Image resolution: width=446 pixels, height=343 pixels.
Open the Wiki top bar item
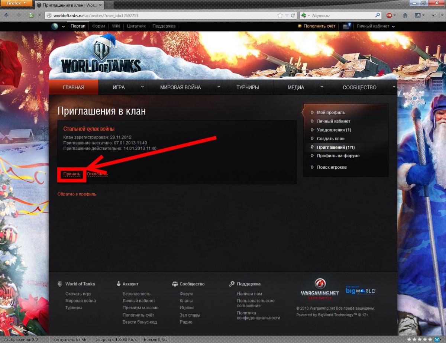[116, 26]
